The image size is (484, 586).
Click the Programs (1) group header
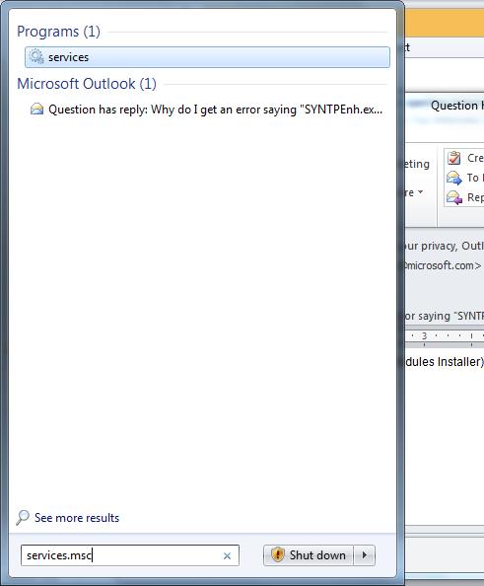58,32
